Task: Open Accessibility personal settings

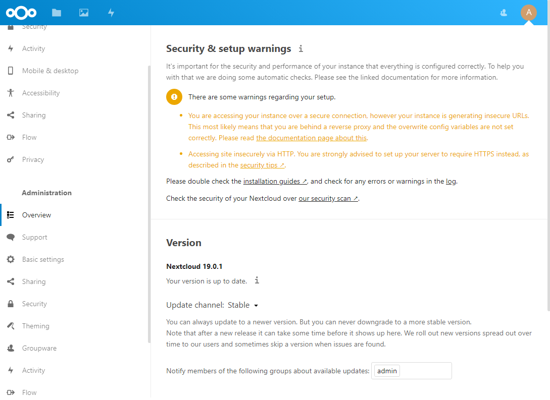Action: (41, 93)
